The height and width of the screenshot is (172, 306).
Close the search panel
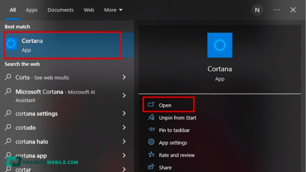293,10
